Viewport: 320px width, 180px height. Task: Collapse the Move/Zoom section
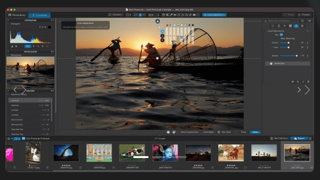point(8,55)
